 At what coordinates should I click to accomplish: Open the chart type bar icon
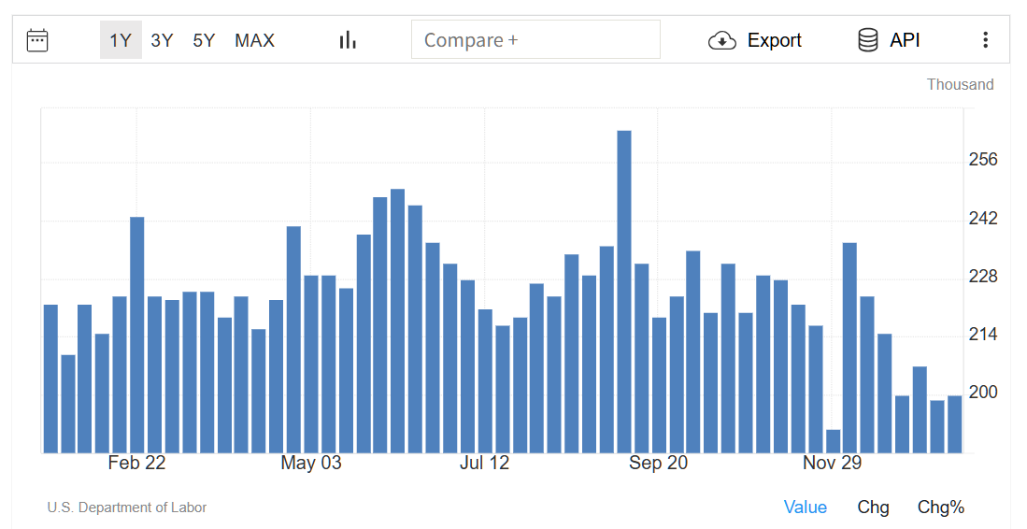[x=348, y=40]
